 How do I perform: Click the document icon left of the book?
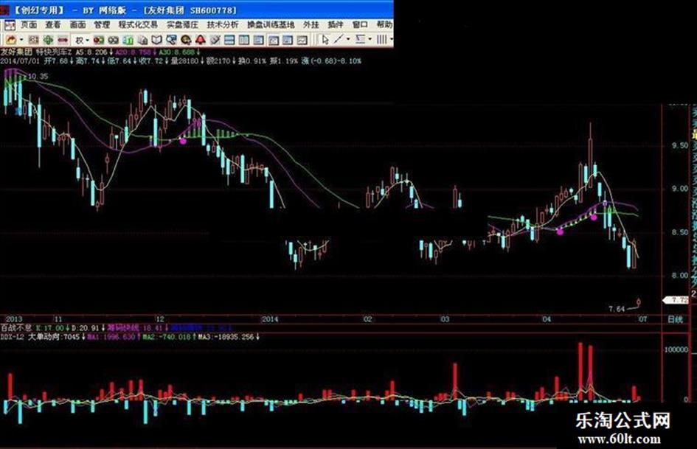point(142,40)
